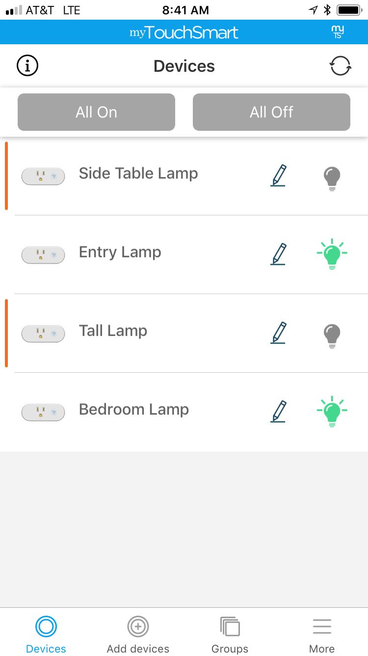
Task: Tap the refresh devices icon
Action: click(x=340, y=65)
